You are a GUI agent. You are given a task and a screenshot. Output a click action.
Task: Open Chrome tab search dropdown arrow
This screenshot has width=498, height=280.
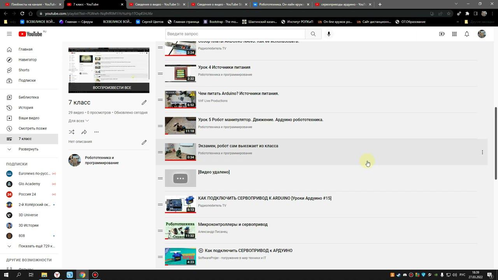tap(456, 4)
